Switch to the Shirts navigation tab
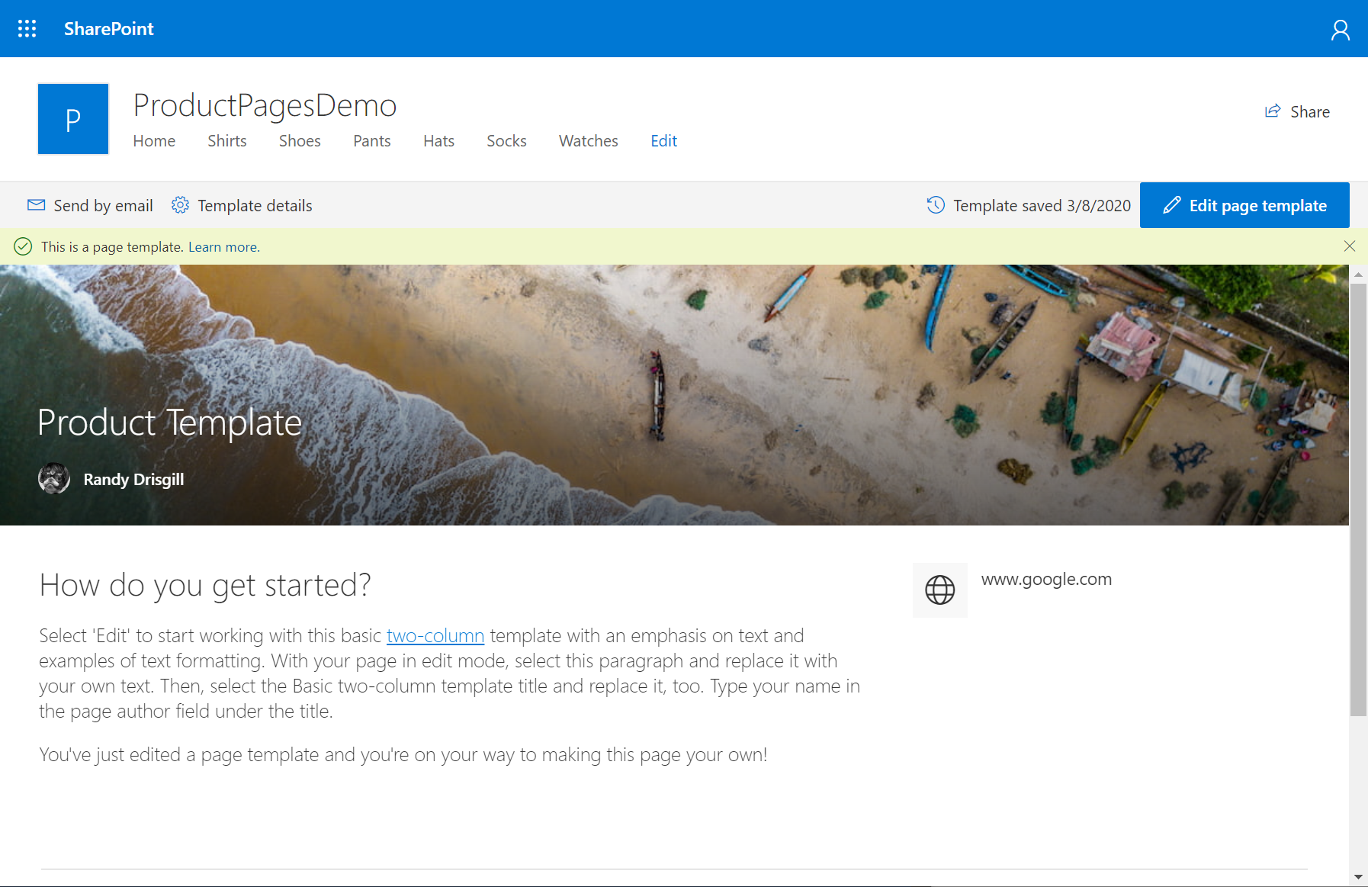 tap(226, 140)
